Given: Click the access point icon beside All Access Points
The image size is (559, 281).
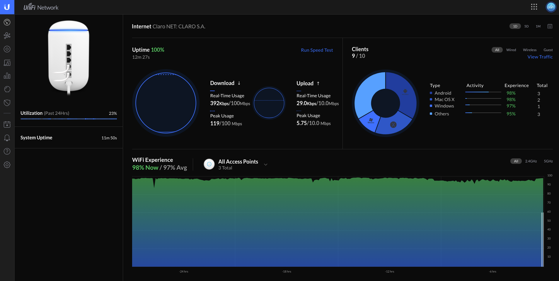Looking at the screenshot, I should 209,164.
